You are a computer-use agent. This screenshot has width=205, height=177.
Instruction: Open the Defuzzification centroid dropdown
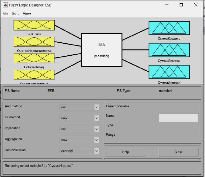coord(79,151)
